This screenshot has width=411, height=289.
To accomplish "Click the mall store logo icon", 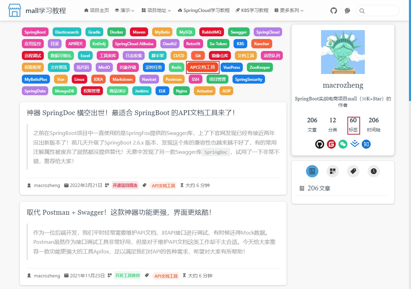I will click(x=15, y=10).
